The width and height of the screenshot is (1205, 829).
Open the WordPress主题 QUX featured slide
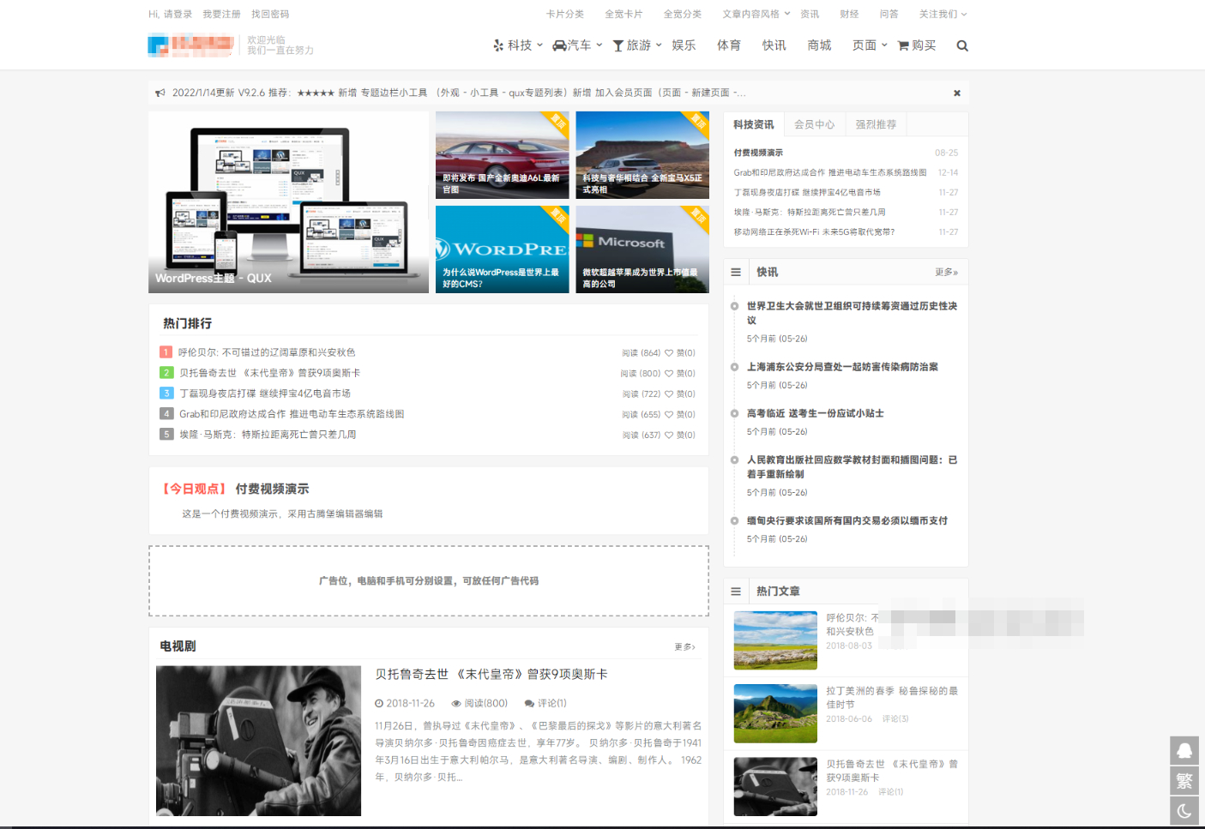pos(288,202)
